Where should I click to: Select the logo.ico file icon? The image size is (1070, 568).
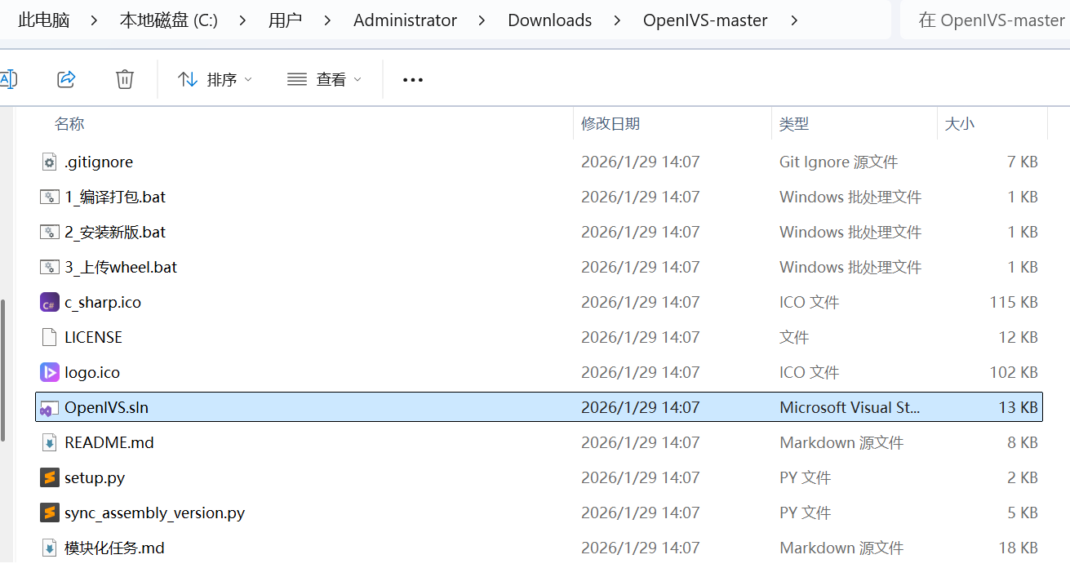click(50, 373)
